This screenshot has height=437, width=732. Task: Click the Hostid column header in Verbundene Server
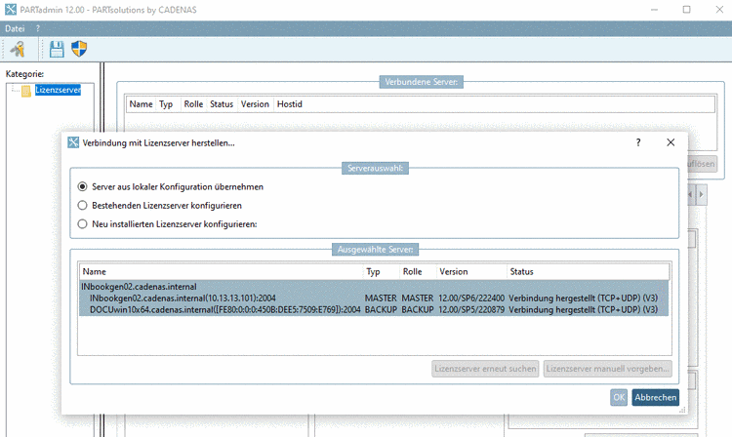pos(290,104)
